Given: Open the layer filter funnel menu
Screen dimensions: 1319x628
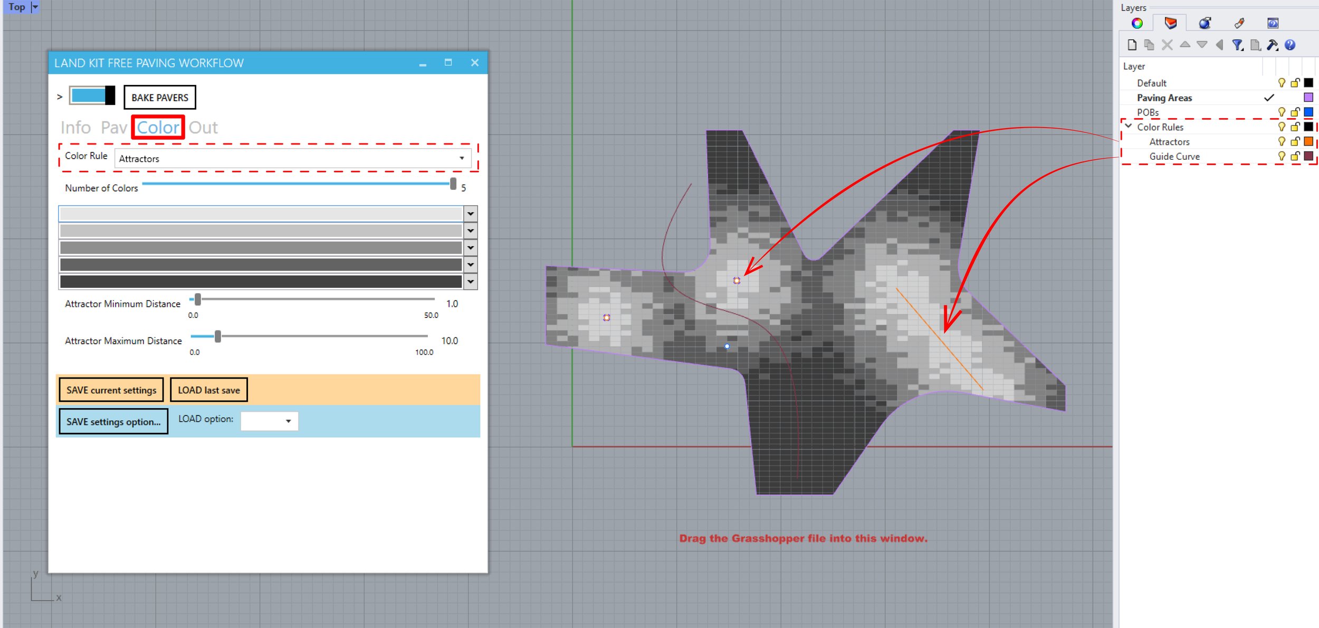Looking at the screenshot, I should click(x=1237, y=45).
